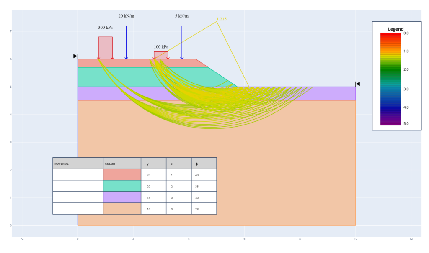The height and width of the screenshot is (253, 429).
Task: Click the 300 kPa pink load rectangle
Action: [105, 48]
